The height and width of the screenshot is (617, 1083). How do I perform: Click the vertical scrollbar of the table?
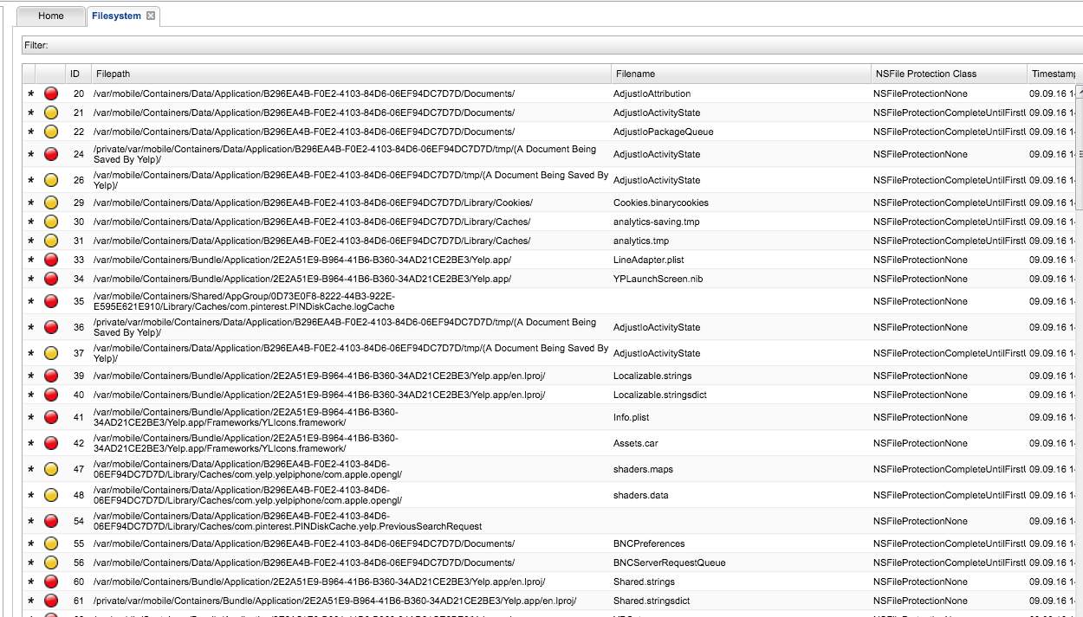1079,156
